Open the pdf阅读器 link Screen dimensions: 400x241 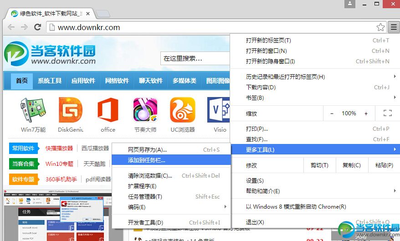pyautogui.click(x=98, y=179)
